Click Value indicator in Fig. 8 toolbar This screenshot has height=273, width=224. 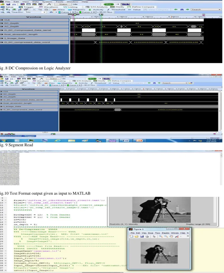tap(134, 10)
